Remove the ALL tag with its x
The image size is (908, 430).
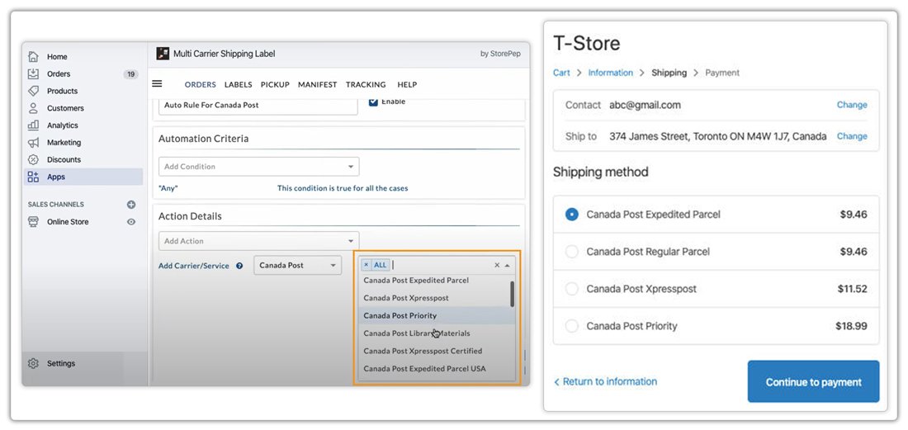pyautogui.click(x=366, y=264)
